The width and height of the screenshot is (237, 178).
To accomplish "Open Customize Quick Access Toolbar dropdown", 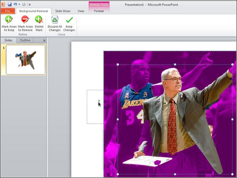I will coord(30,5).
